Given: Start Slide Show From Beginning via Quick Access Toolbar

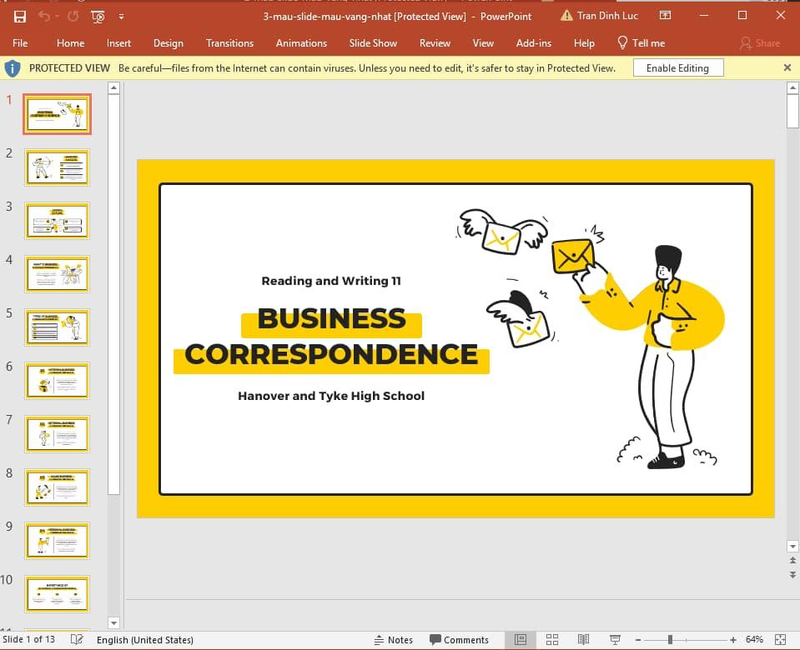Looking at the screenshot, I should click(x=98, y=16).
